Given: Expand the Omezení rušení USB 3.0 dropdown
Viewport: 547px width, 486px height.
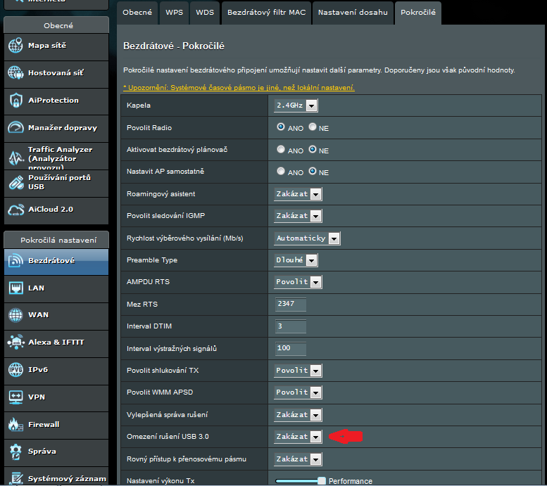Looking at the screenshot, I should 298,437.
